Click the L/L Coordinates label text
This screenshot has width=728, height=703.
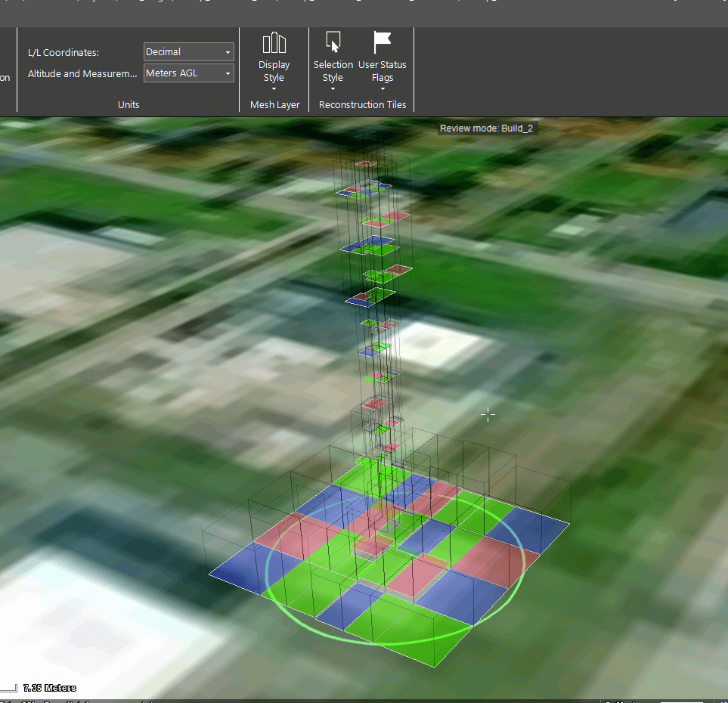pos(64,52)
